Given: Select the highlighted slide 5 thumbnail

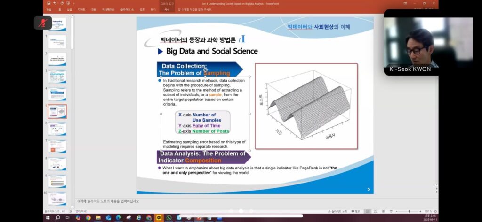Looking at the screenshot, I should [x=57, y=111].
